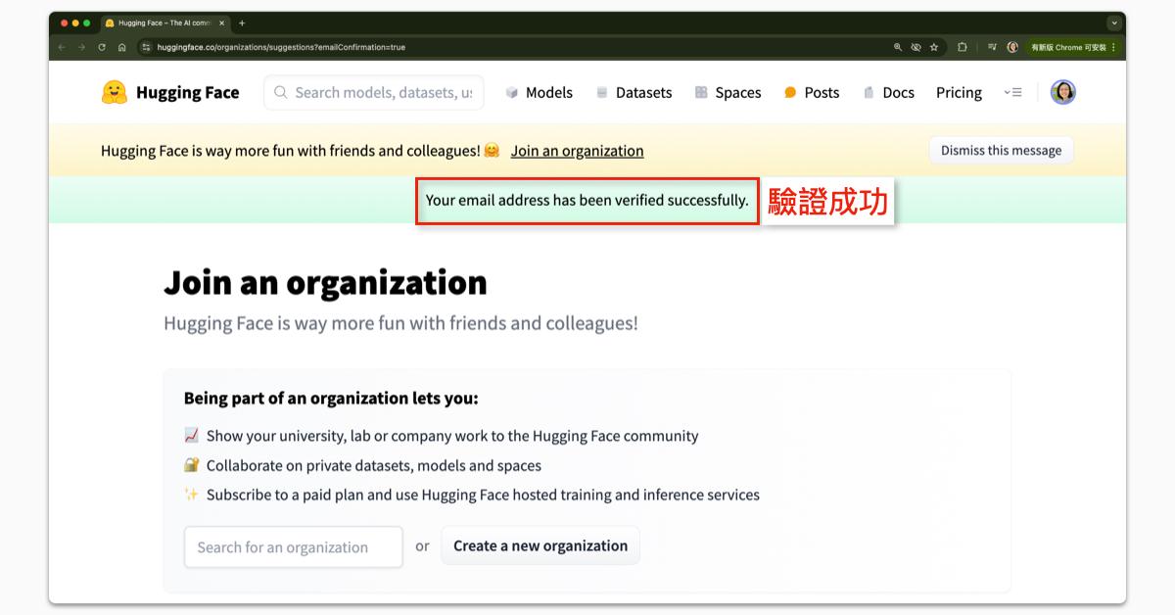Click the site information icon in address bar

[x=147, y=47]
